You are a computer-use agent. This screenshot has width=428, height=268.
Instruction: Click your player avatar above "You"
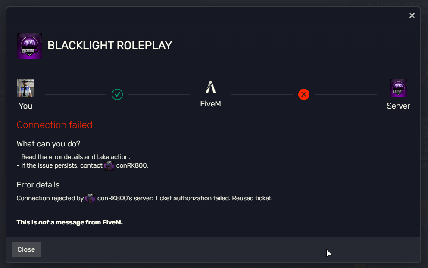pyautogui.click(x=25, y=87)
